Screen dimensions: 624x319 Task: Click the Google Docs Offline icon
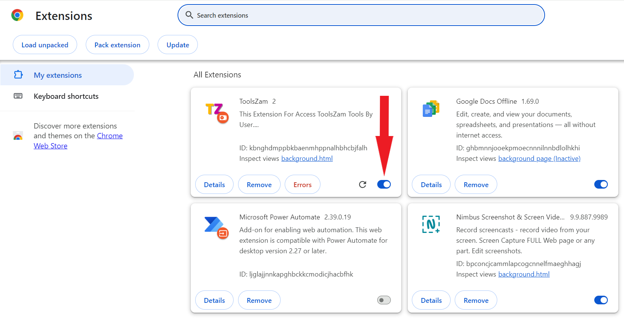tap(431, 109)
